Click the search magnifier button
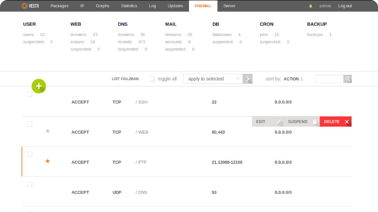Image resolution: width=378 pixels, height=212 pixels. pyautogui.click(x=347, y=79)
